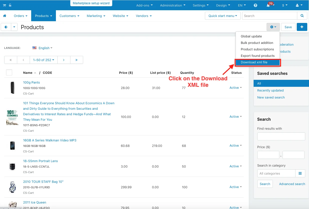Click the Find results with field
The width and height of the screenshot is (309, 209).
pos(281,136)
